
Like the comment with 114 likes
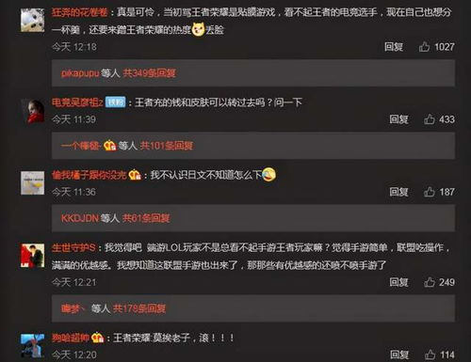click(430, 354)
